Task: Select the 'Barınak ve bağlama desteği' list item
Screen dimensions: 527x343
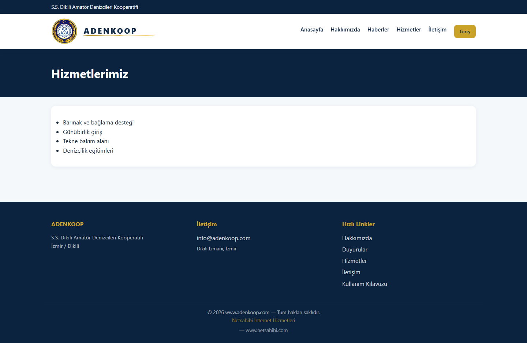Action: tap(98, 123)
